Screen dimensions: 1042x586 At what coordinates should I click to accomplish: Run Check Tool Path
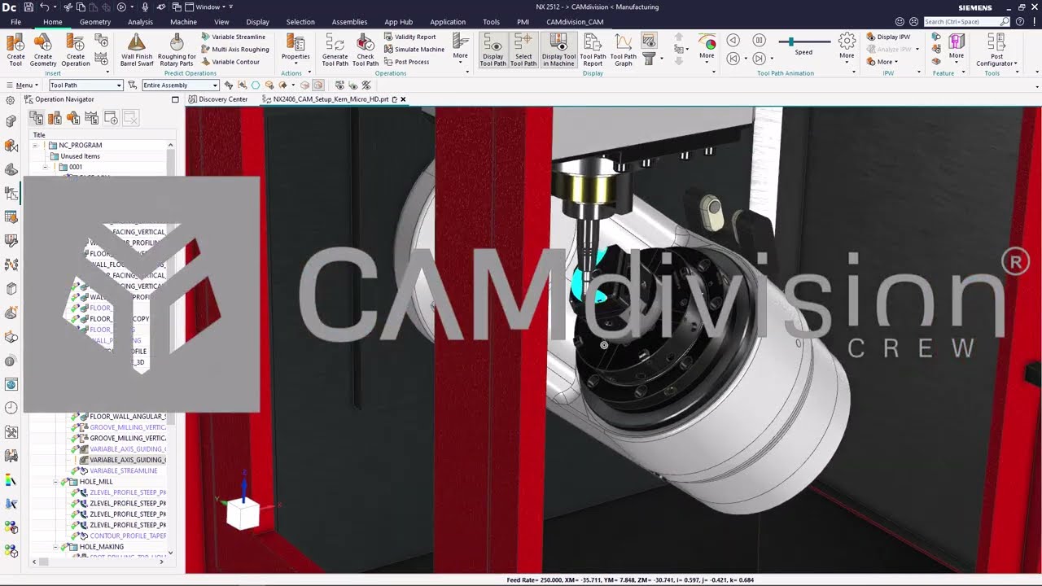click(x=366, y=50)
